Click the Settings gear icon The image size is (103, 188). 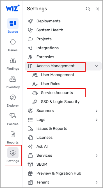pos(13,153)
